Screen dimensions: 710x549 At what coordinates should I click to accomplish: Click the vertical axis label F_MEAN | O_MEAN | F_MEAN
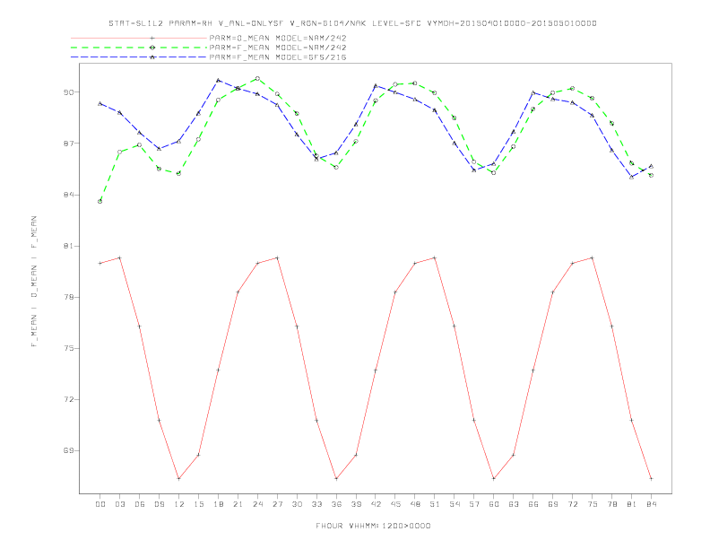[x=34, y=282]
